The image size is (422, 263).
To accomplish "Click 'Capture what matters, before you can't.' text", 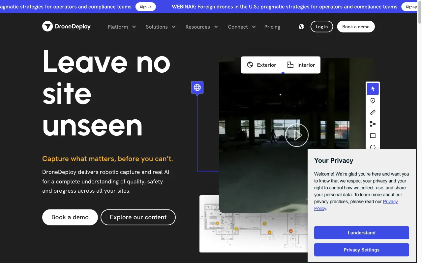I will (x=107, y=159).
